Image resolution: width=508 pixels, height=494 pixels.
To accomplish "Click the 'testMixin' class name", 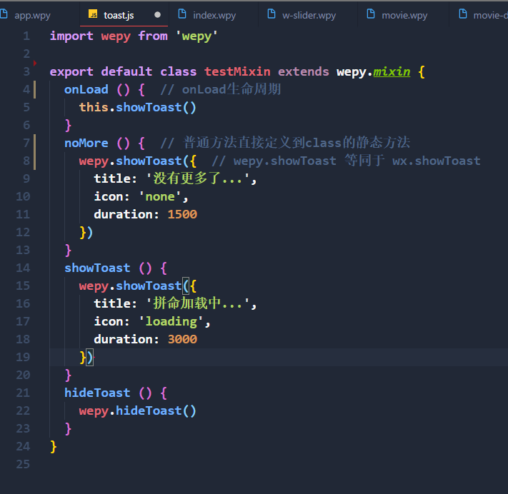I will coord(237,71).
